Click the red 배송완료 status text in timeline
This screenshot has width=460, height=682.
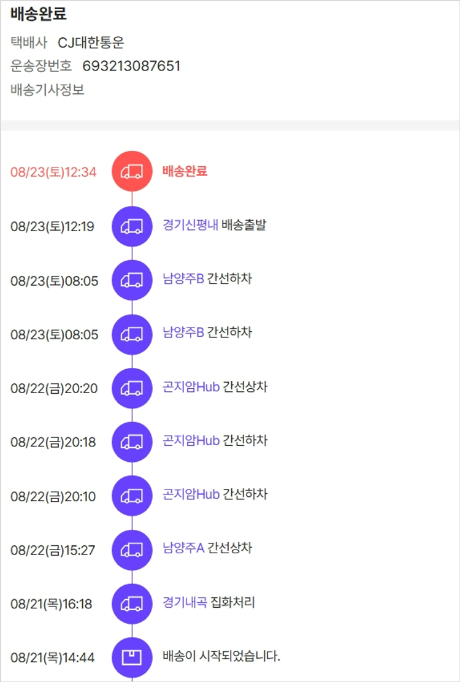[x=185, y=171]
